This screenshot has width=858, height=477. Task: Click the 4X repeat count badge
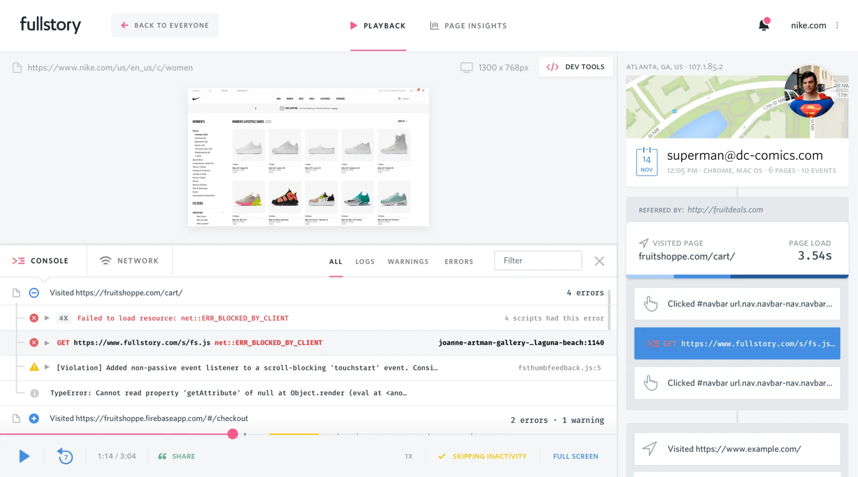[63, 318]
